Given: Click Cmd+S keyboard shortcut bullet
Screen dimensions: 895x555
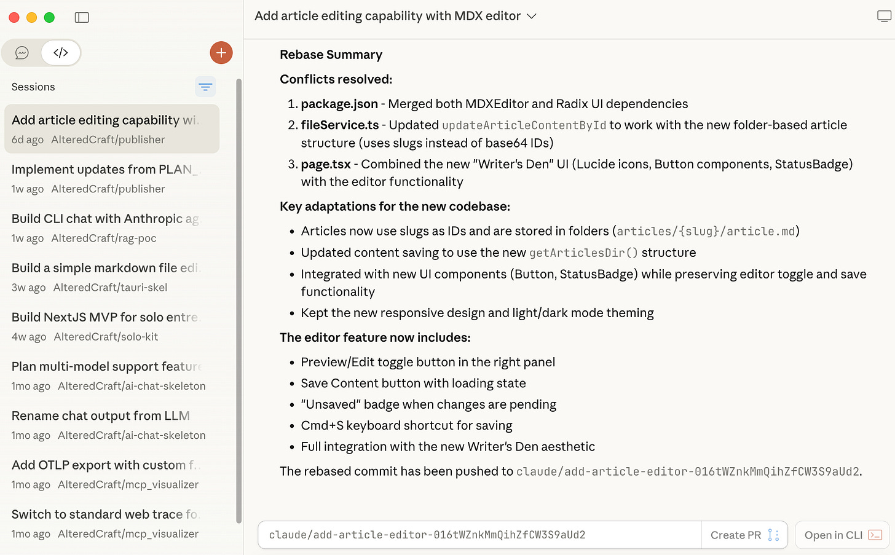Looking at the screenshot, I should coord(406,425).
